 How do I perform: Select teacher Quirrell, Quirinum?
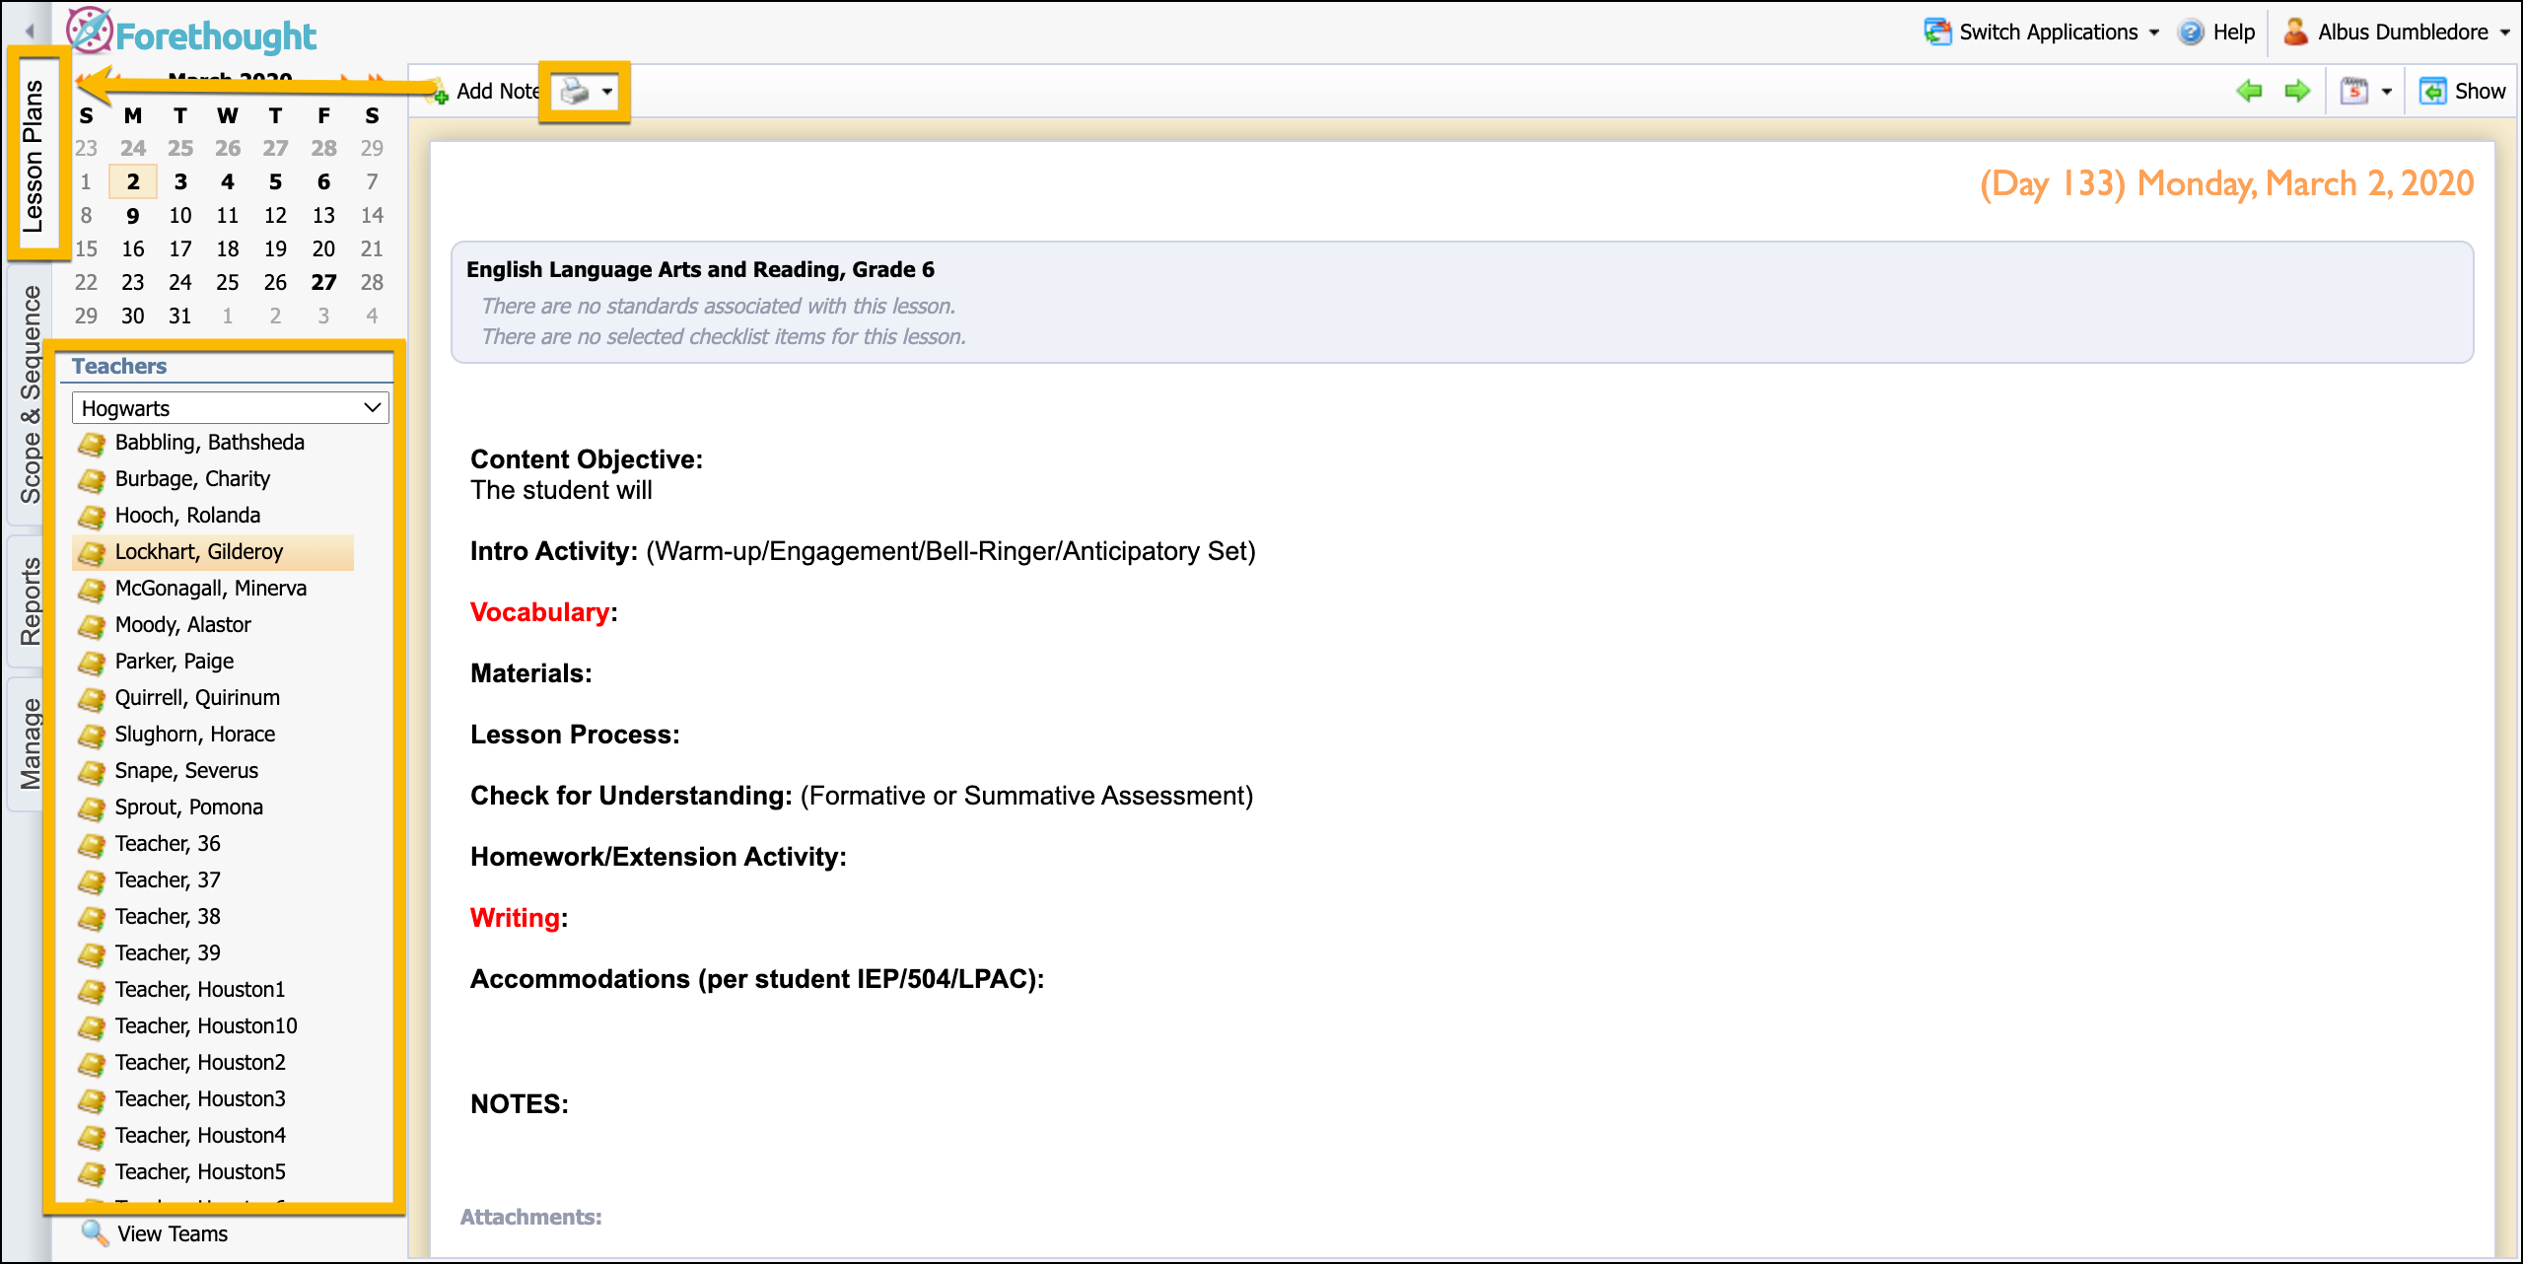point(197,698)
